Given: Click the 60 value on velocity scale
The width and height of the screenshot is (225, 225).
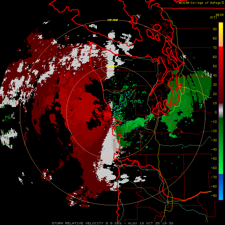Looking at the screenshot, I should [x=215, y=57].
